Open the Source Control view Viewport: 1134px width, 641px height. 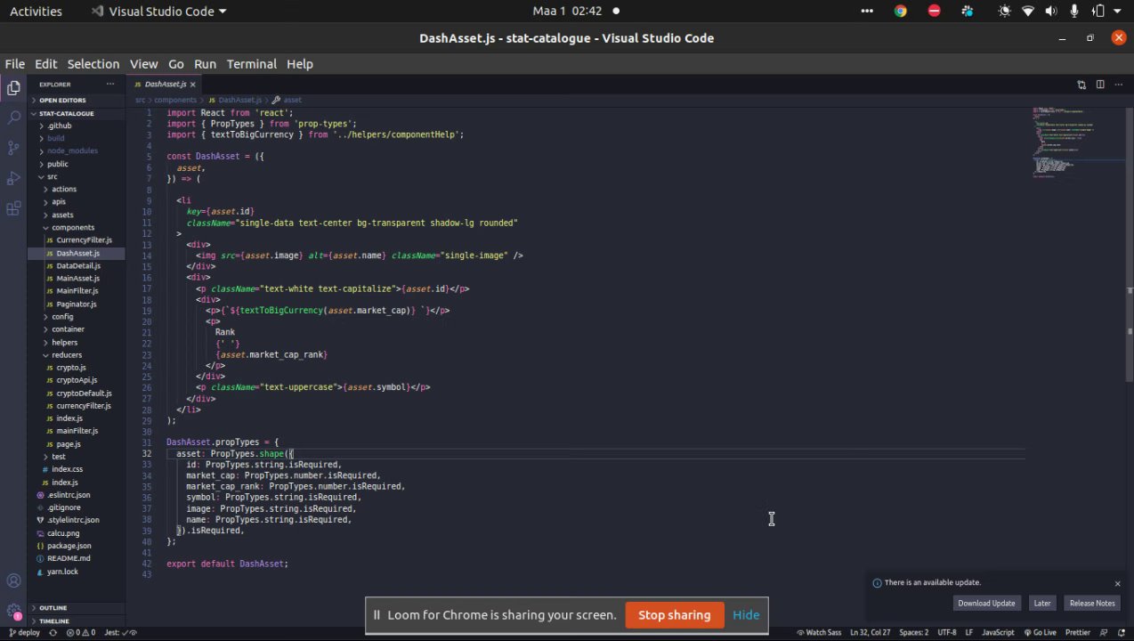point(13,148)
